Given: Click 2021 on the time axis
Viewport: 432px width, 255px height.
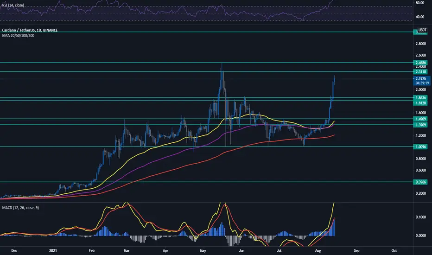Looking at the screenshot, I should pos(53,250).
